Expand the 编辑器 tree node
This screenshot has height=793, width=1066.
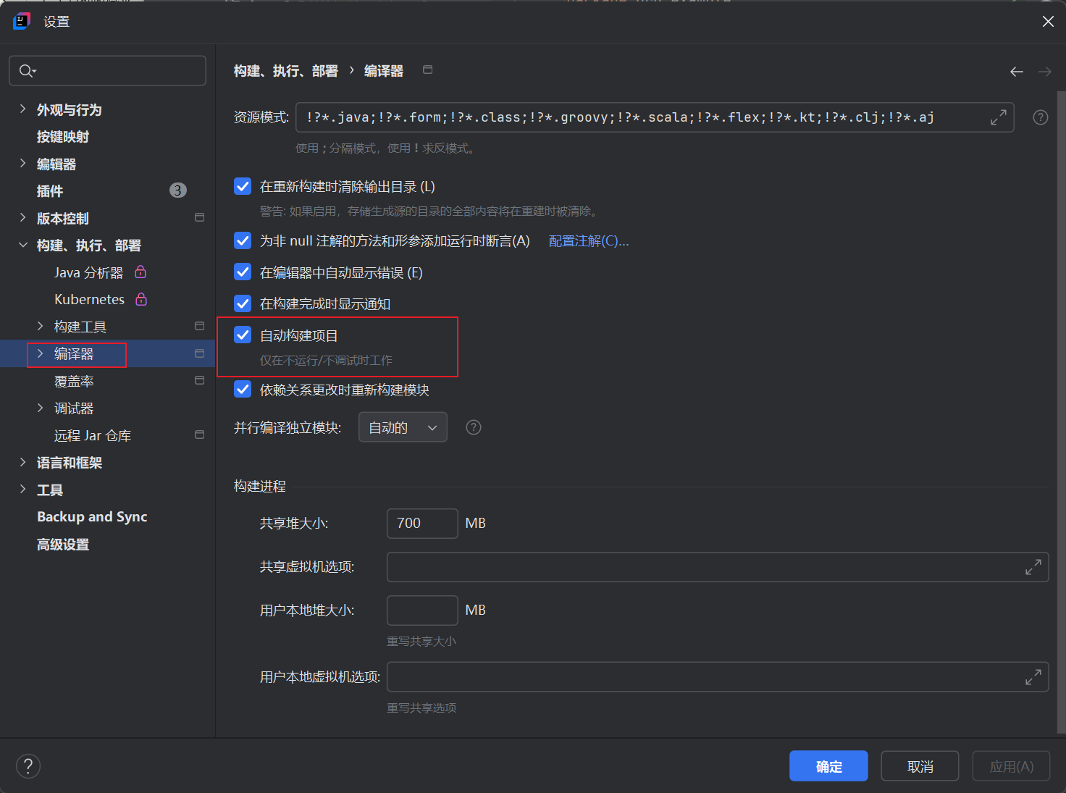click(x=22, y=164)
